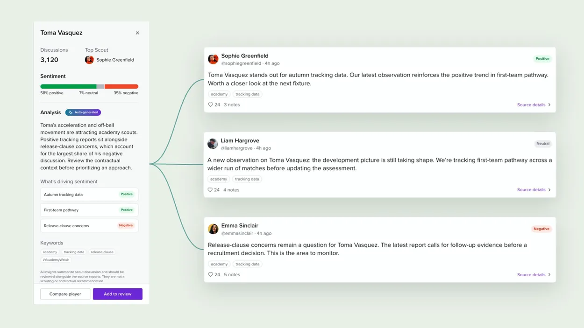Click the Top Scout avatar in the side panel

(89, 60)
